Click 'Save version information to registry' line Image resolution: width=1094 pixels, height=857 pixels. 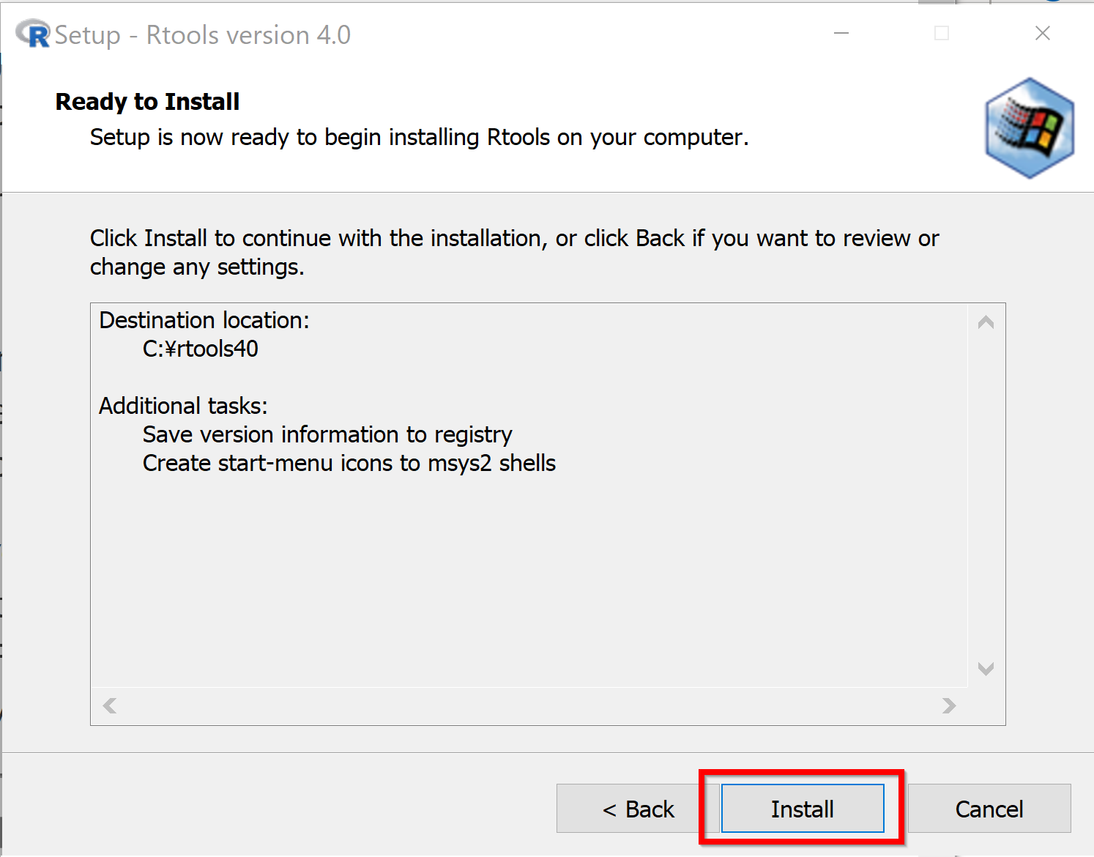click(x=327, y=434)
